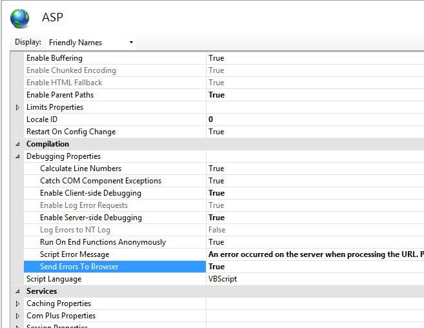Click False value for Log Errors to NT Log
The height and width of the screenshot is (328, 424).
[315, 230]
